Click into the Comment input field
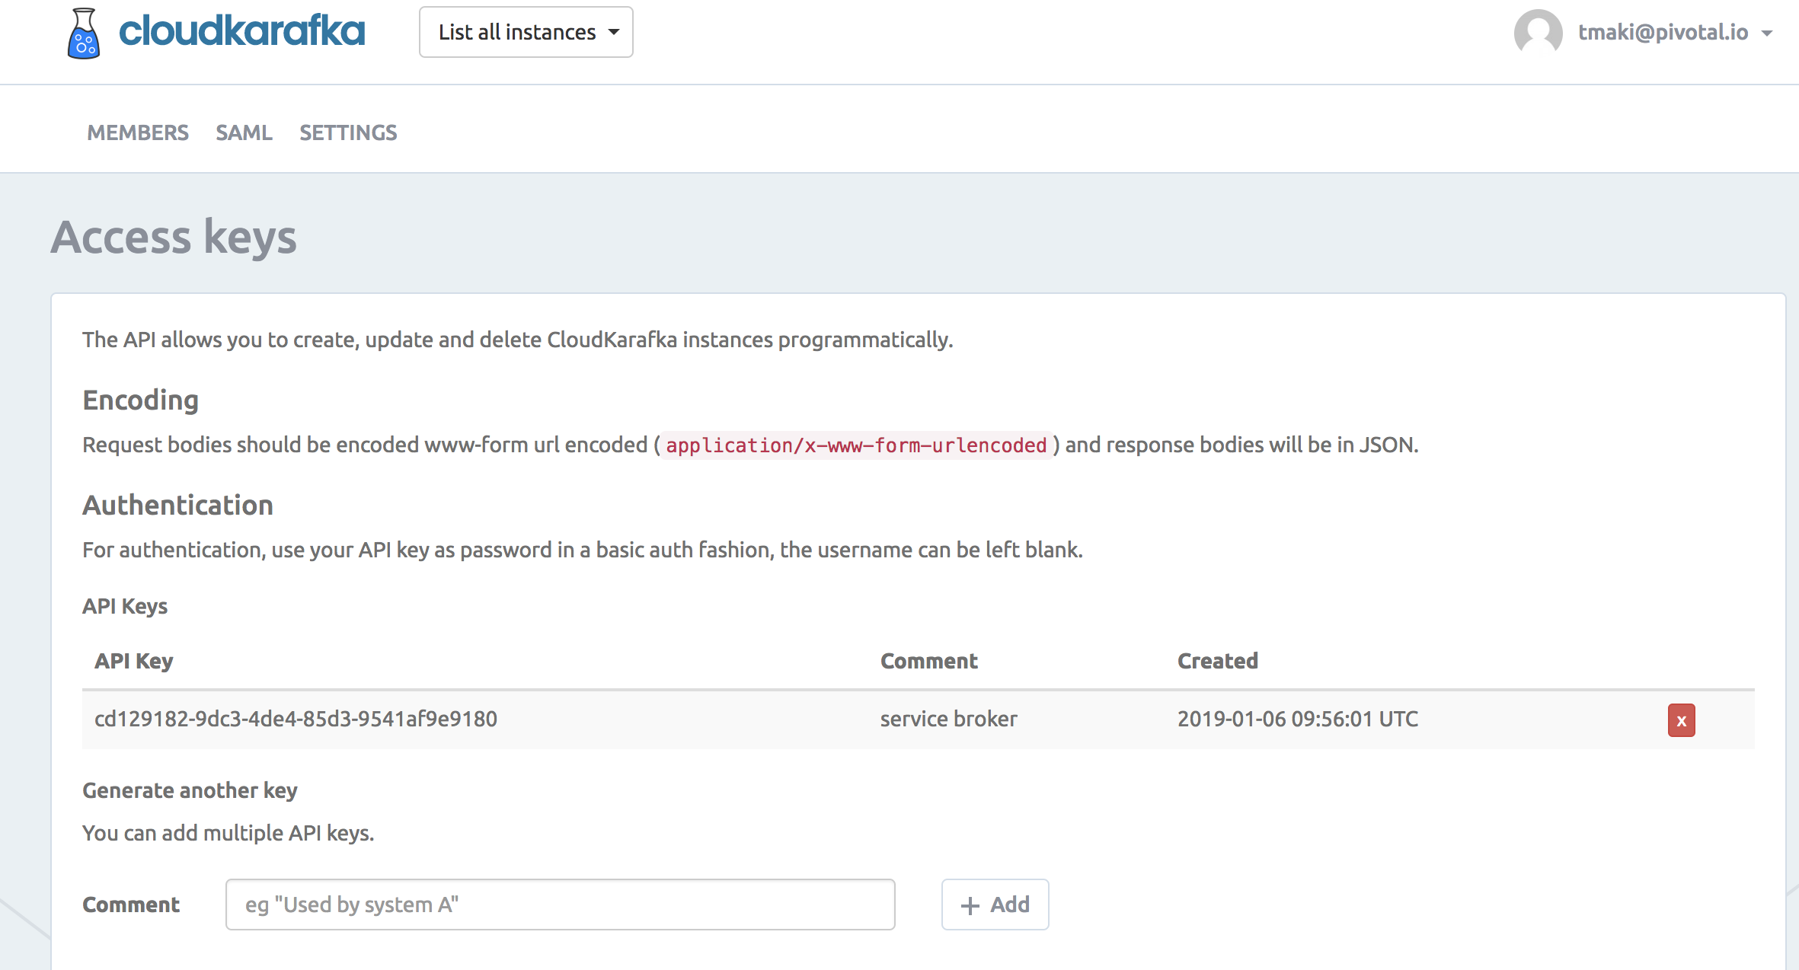The width and height of the screenshot is (1799, 970). point(560,905)
